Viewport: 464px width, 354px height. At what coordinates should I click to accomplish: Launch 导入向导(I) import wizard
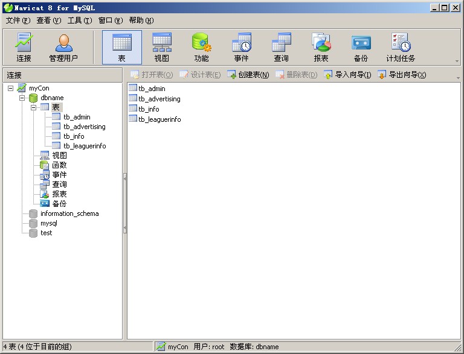click(x=347, y=75)
